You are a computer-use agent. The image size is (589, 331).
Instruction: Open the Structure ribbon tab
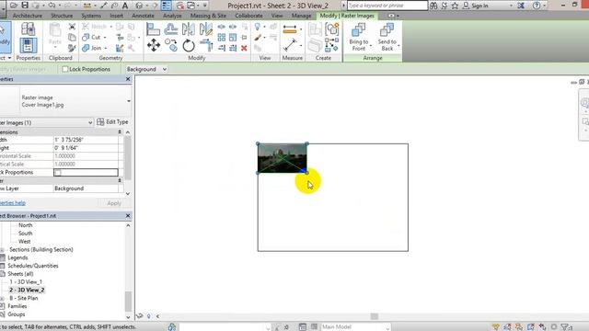62,16
